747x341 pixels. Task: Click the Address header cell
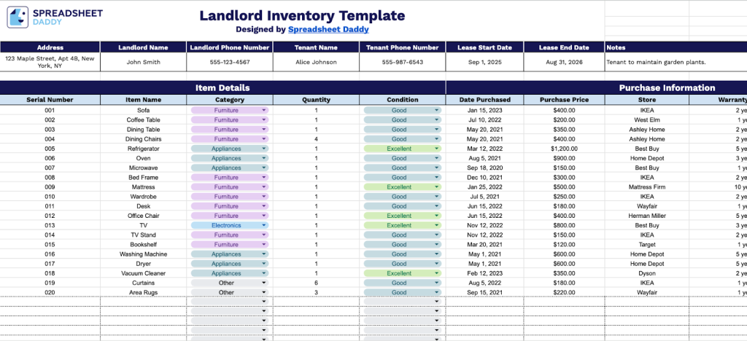pyautogui.click(x=50, y=47)
